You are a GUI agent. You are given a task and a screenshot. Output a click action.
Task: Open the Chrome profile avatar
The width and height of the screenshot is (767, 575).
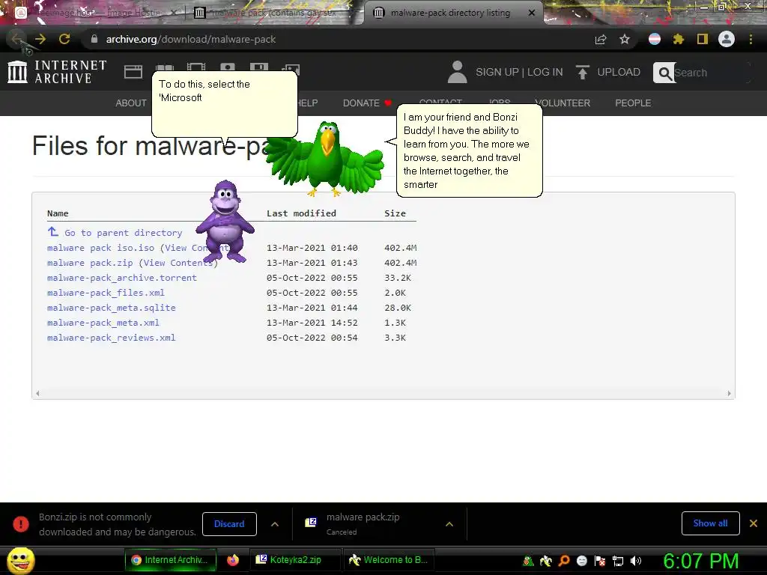click(x=727, y=39)
